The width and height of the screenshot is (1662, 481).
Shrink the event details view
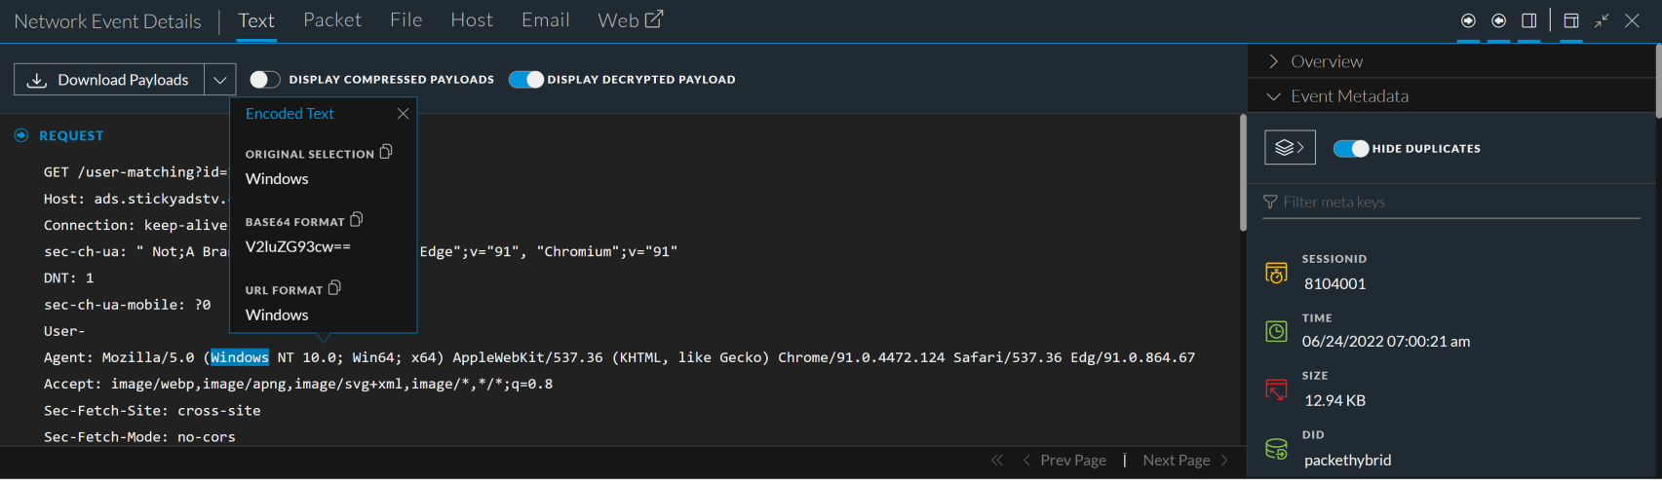pos(1602,20)
